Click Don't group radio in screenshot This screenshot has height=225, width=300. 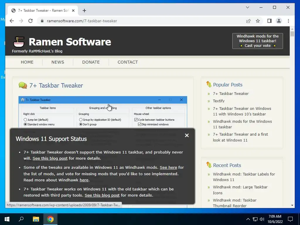[81, 124]
